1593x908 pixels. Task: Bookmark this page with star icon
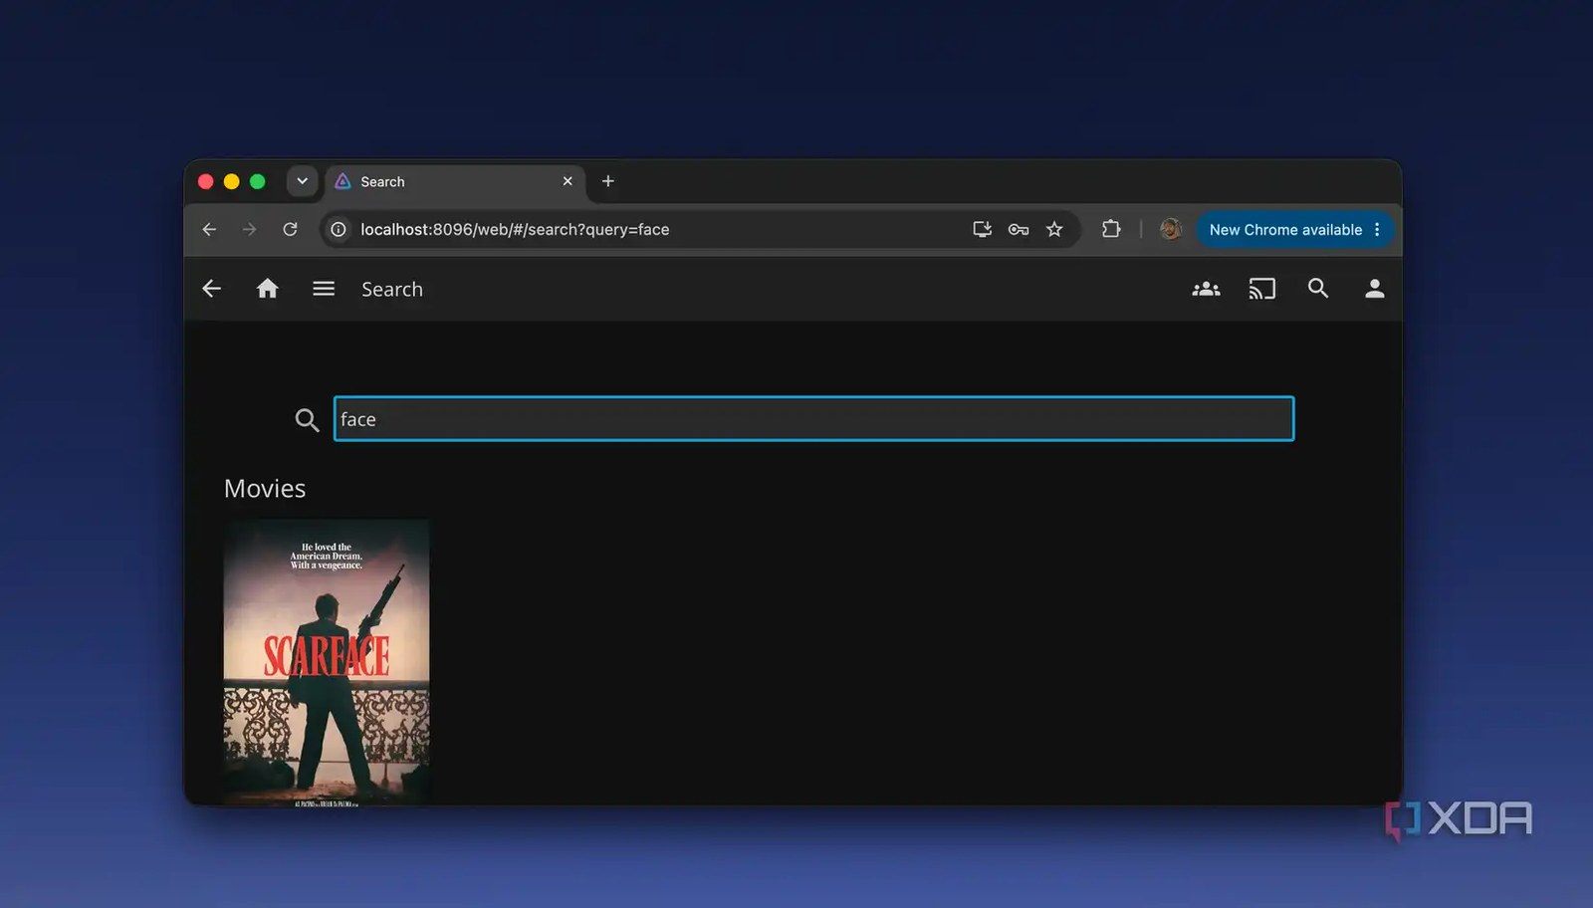pos(1054,229)
